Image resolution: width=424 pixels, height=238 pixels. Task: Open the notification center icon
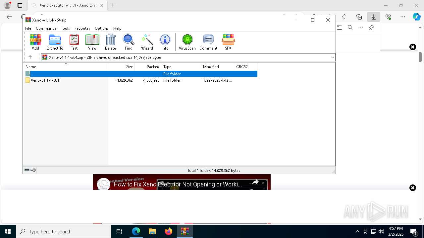point(413,231)
